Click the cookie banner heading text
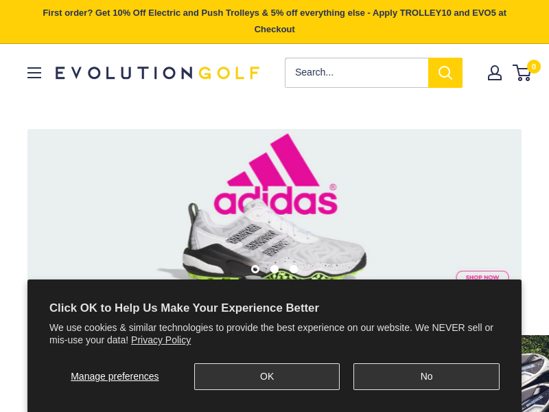The height and width of the screenshot is (412, 549). pos(184,308)
